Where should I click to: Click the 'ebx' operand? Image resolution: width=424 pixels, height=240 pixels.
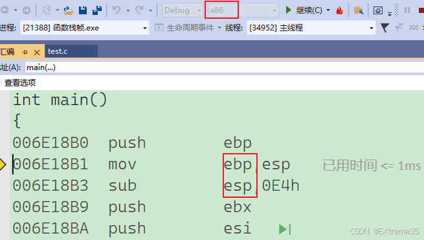(238, 207)
